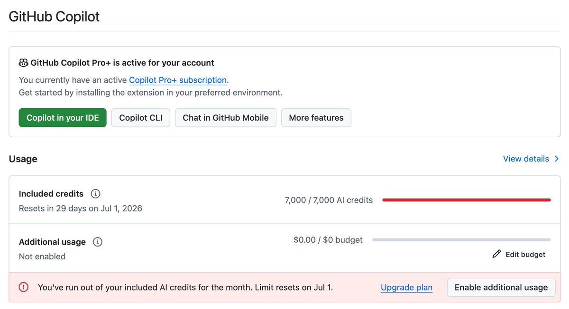The image size is (569, 309).
Task: Click the red included credits progress bar
Action: click(467, 200)
